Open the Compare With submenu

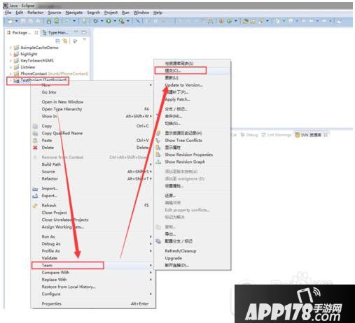tap(55, 273)
